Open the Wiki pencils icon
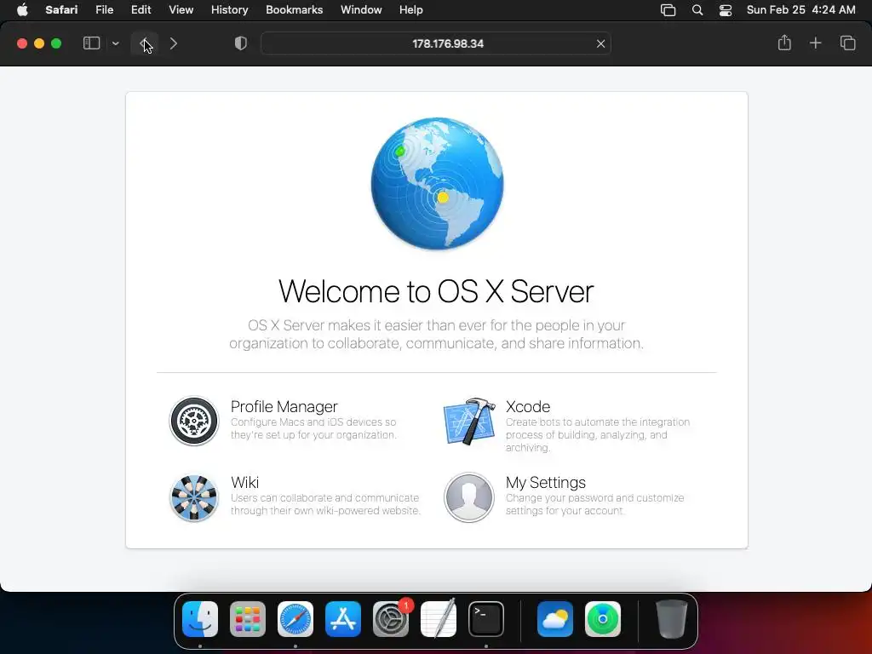Image resolution: width=872 pixels, height=654 pixels. 194,497
